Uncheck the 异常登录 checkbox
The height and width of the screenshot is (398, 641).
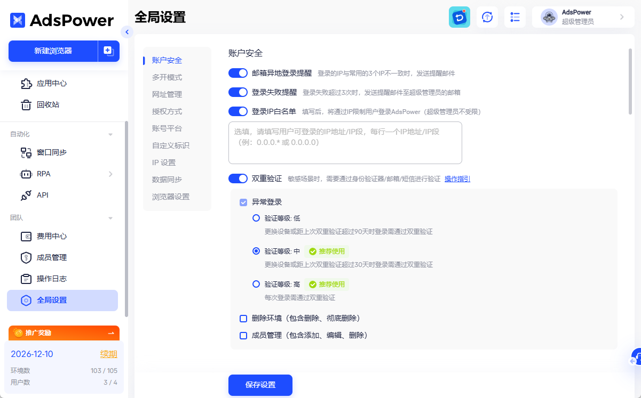coord(243,202)
